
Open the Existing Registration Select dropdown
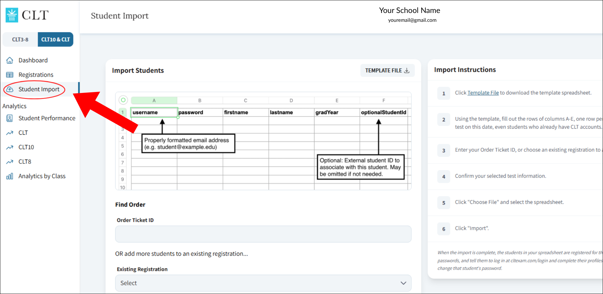263,283
